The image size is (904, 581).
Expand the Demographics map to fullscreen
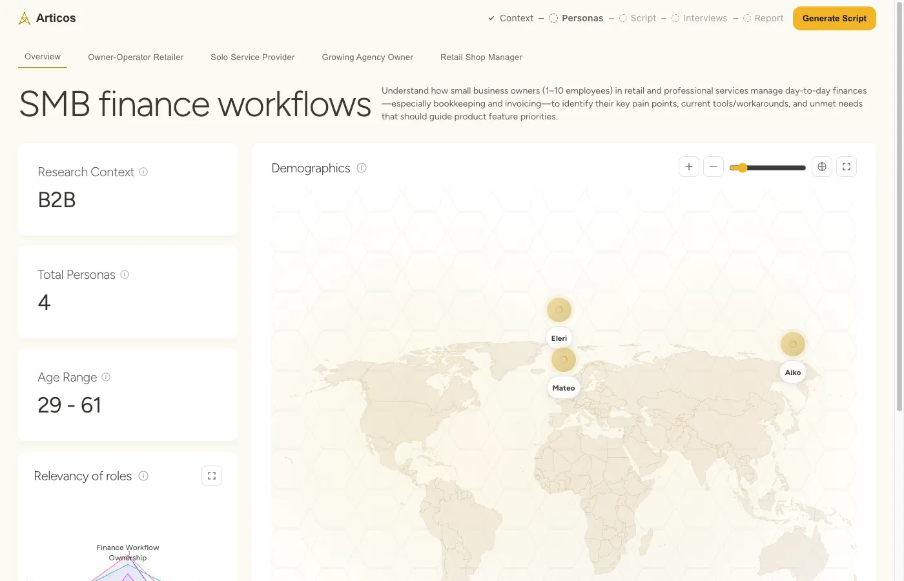847,167
